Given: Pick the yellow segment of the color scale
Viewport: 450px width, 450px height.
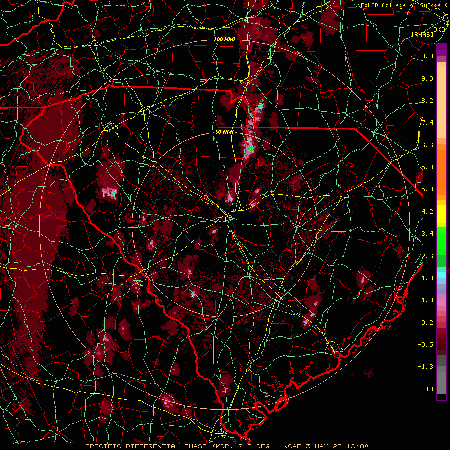Looking at the screenshot, I should (x=441, y=214).
